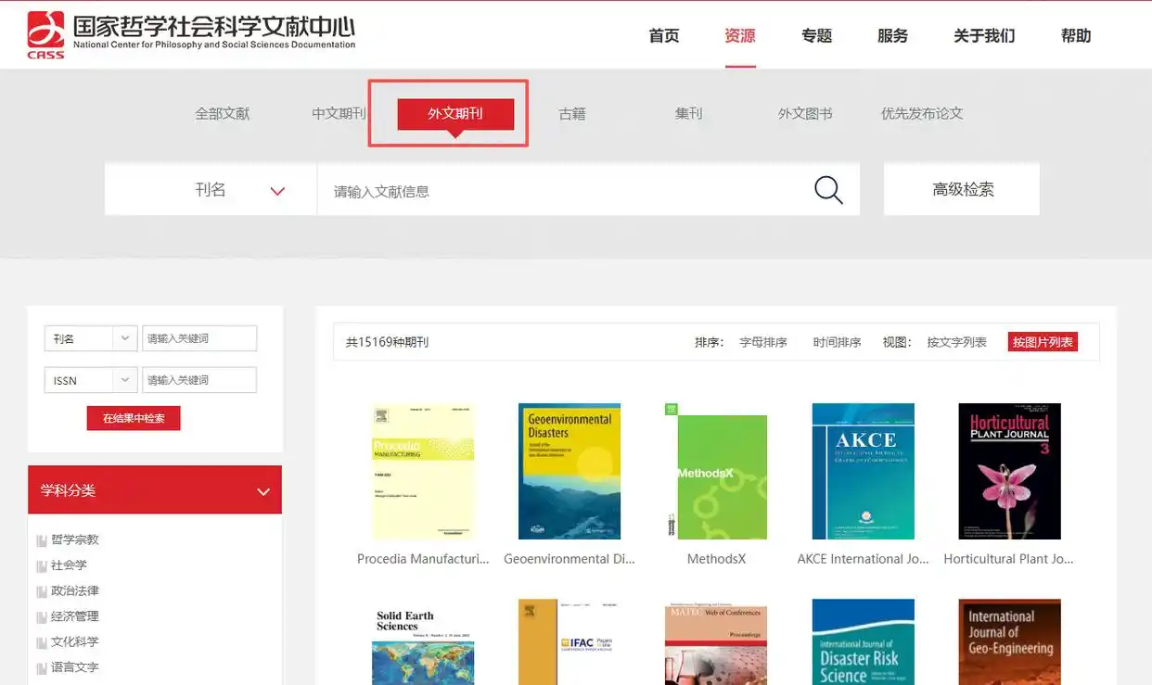Switch to the 优先发布论文 tab
The width and height of the screenshot is (1152, 685).
922,113
